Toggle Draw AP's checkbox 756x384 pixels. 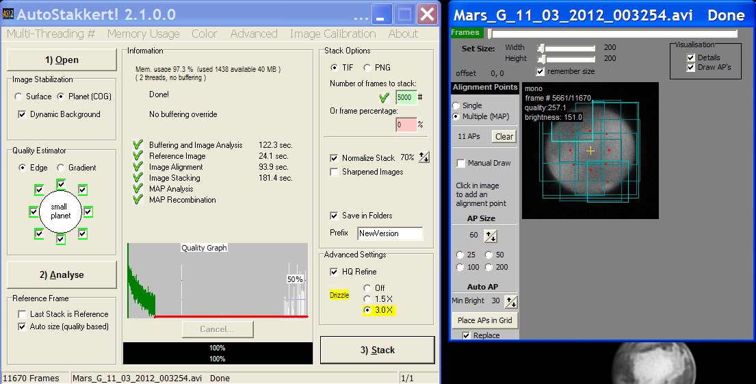click(x=691, y=68)
